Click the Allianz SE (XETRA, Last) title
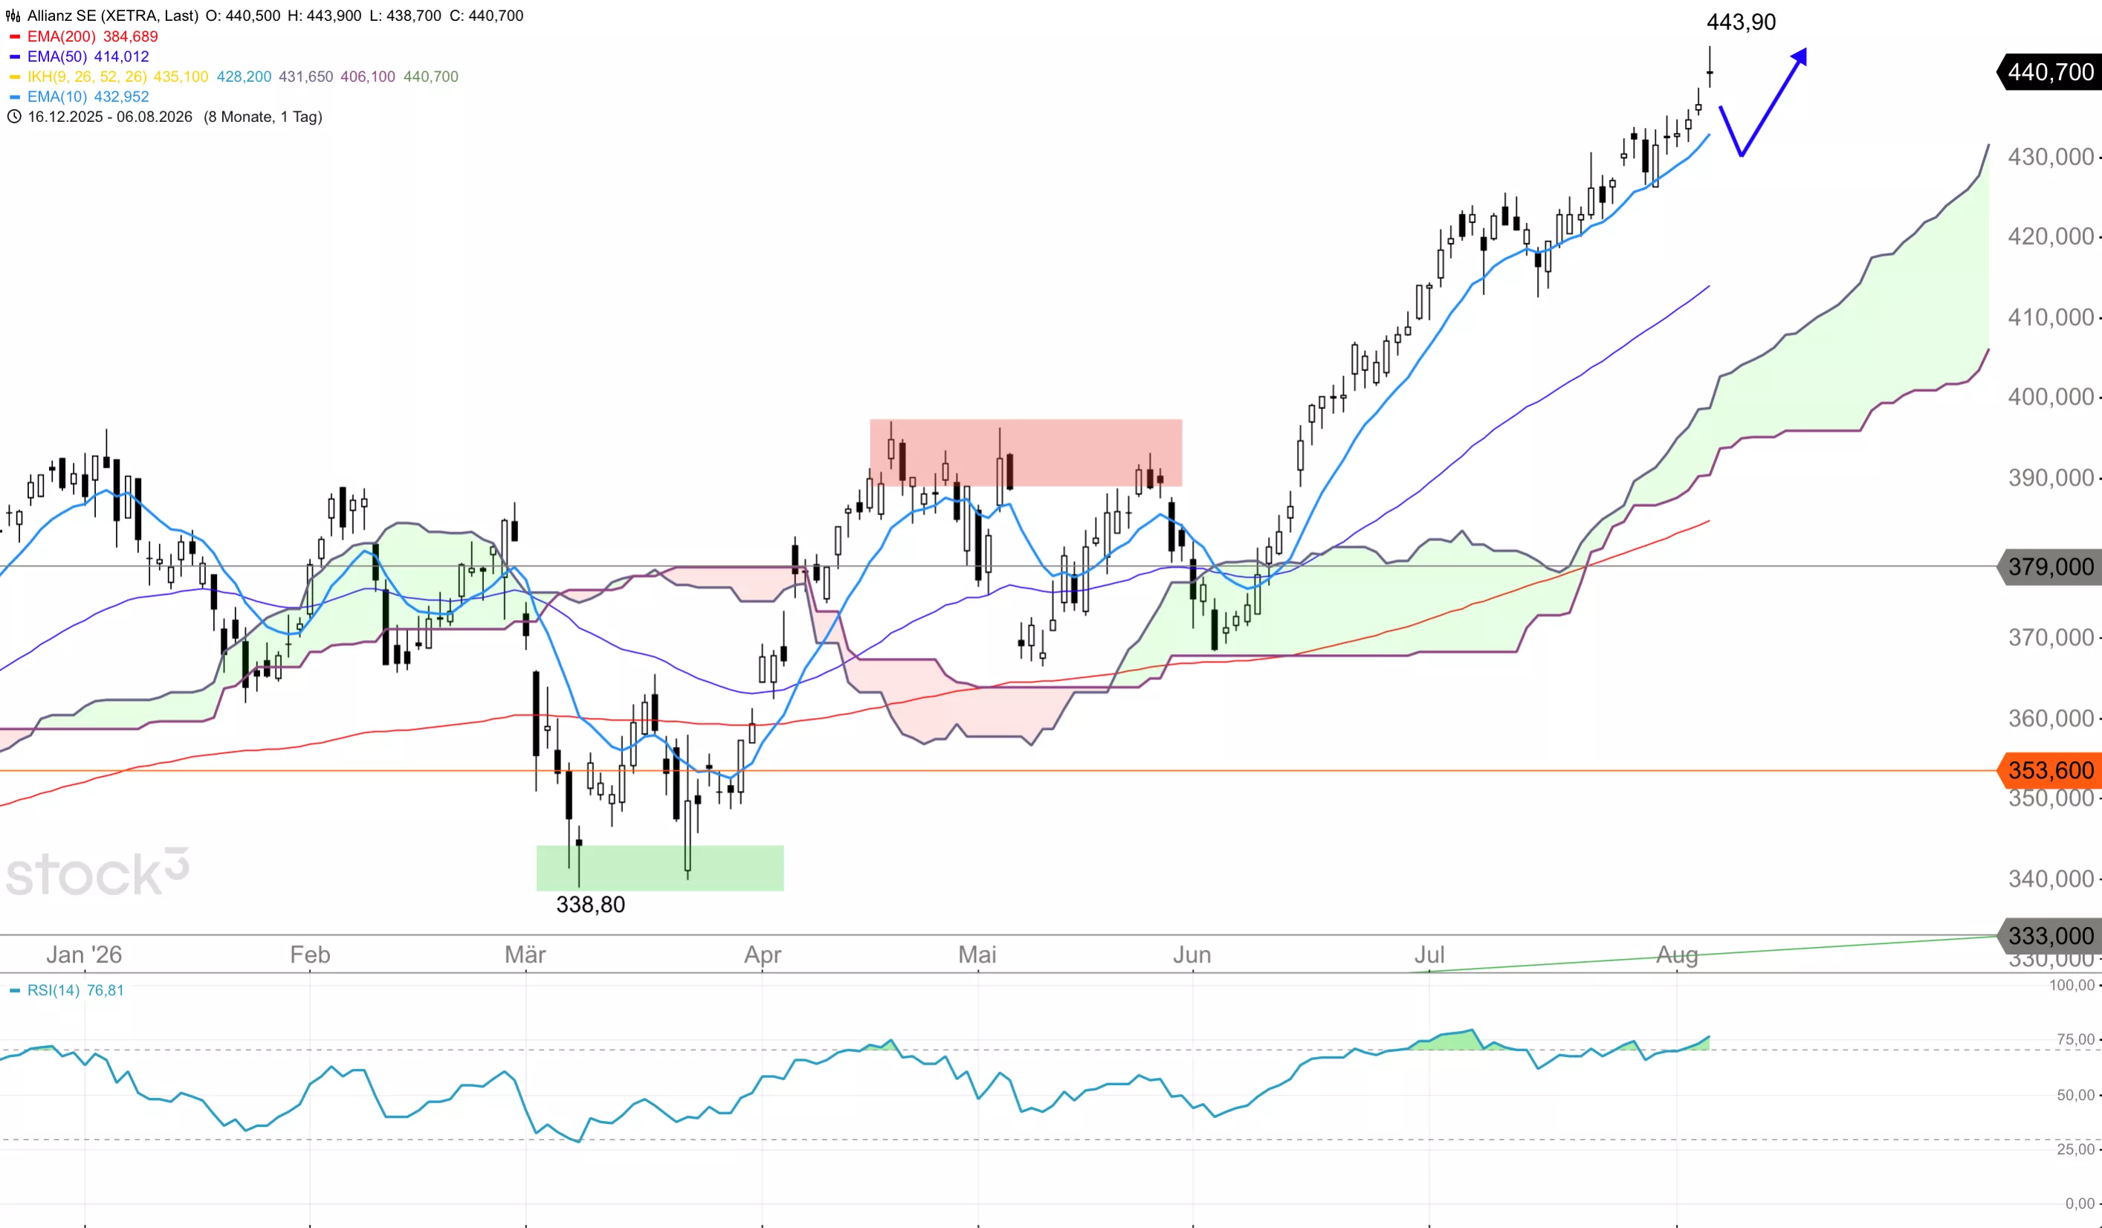2102x1228 pixels. coord(113,16)
